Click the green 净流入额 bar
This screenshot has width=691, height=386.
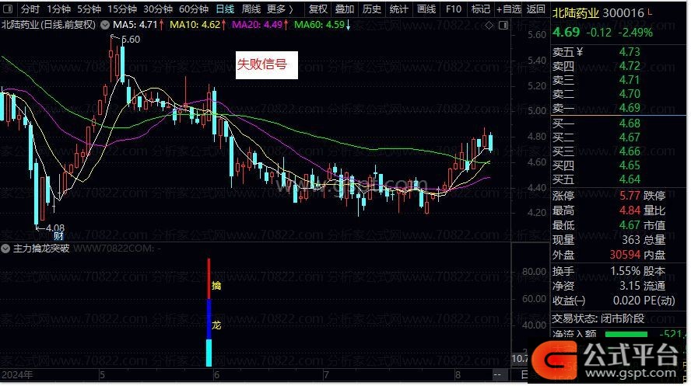(x=626, y=335)
